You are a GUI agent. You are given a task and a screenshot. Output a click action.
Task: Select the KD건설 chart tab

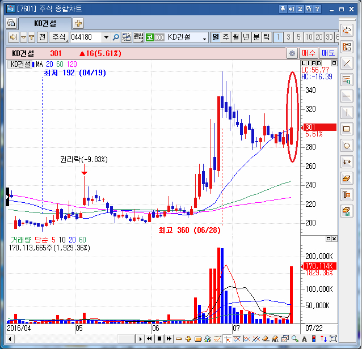[45, 23]
